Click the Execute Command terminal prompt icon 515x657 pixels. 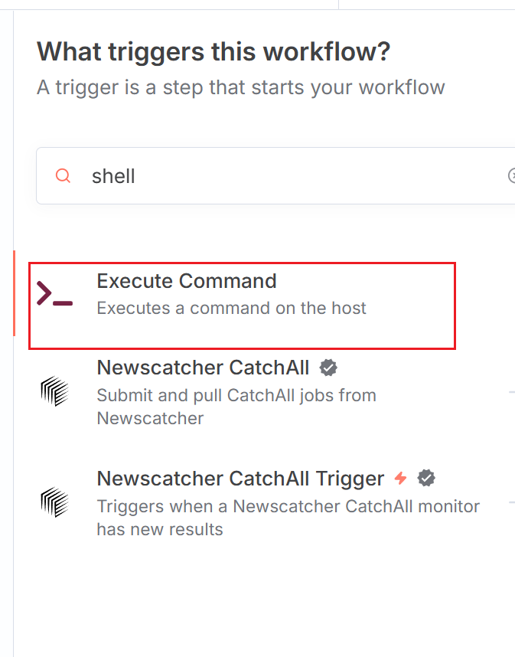[x=54, y=294]
